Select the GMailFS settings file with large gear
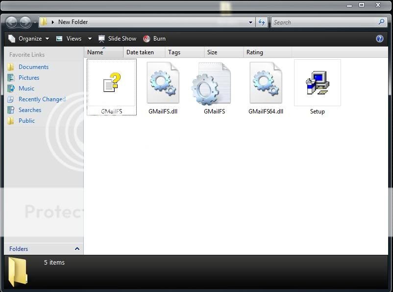Screen dimensions: 393x292 (x=211, y=84)
